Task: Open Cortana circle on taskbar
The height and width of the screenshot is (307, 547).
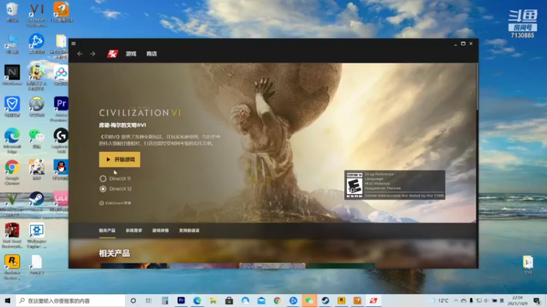Action: tap(133, 300)
